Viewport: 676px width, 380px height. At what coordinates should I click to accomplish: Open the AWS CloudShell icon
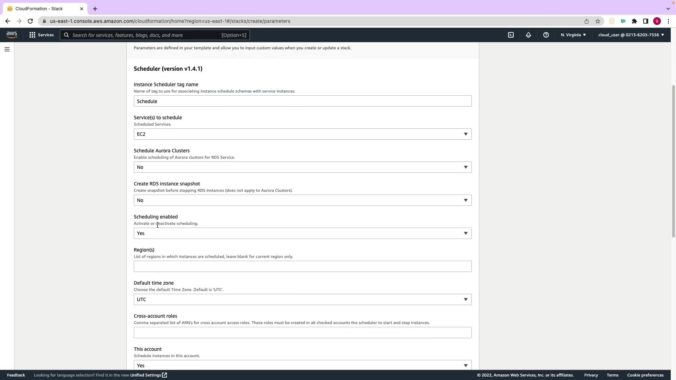[x=511, y=35]
